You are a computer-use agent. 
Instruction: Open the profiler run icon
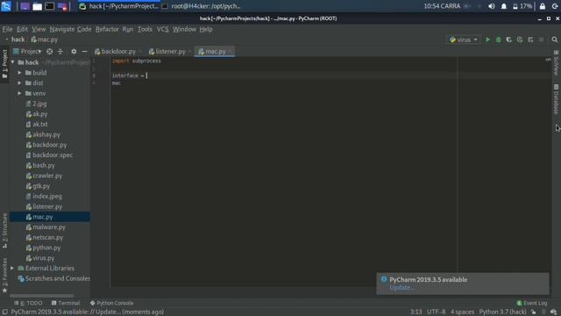[x=520, y=39]
